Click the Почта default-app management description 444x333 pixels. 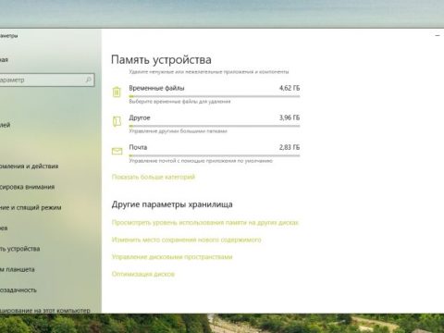[201, 161]
